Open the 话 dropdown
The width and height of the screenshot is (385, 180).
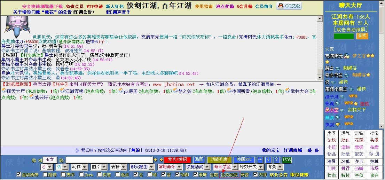(62, 167)
